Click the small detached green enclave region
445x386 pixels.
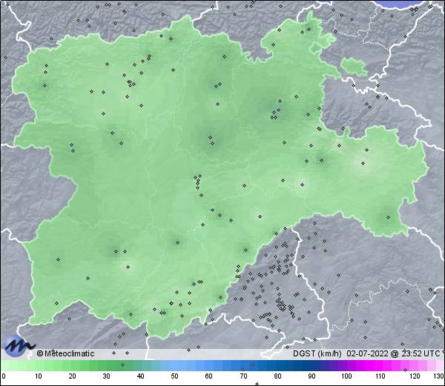[354, 67]
